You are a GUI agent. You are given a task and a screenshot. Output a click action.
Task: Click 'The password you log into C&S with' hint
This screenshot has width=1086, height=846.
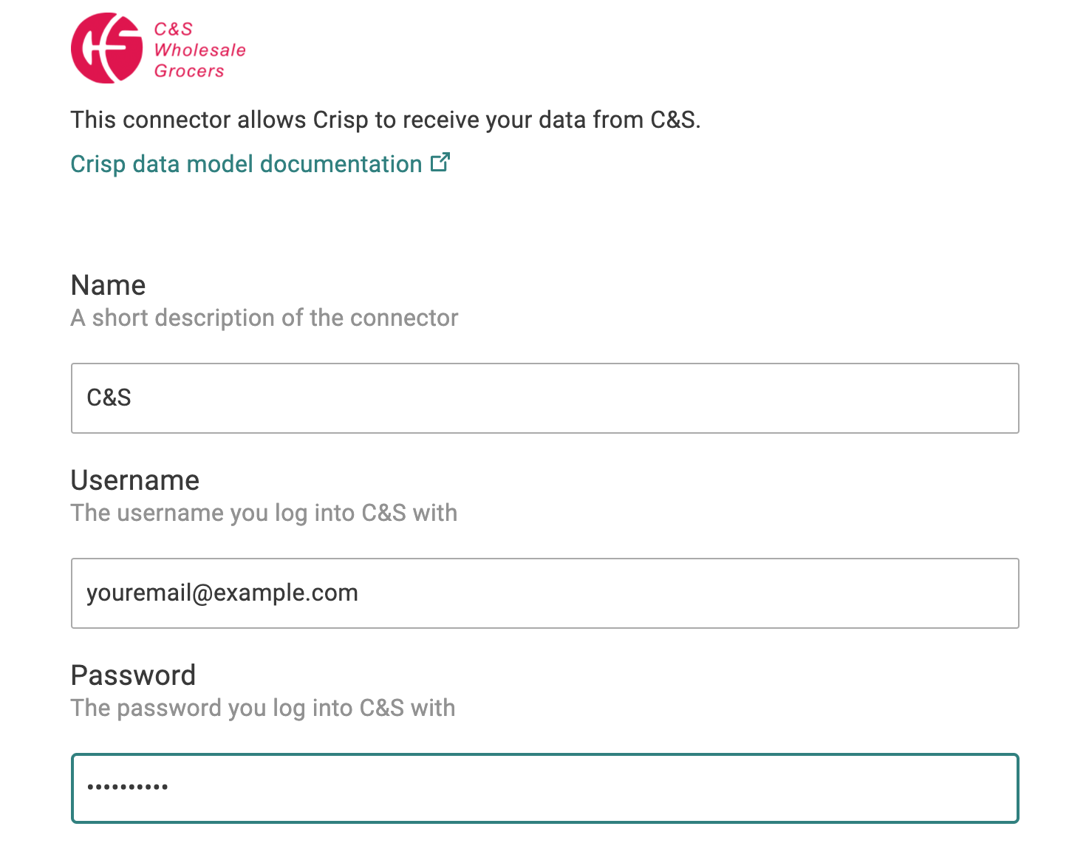tap(263, 708)
